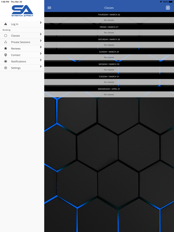Tap the Thu Mar 26 status bar date
This screenshot has width=174, height=232.
[x=16, y=2]
